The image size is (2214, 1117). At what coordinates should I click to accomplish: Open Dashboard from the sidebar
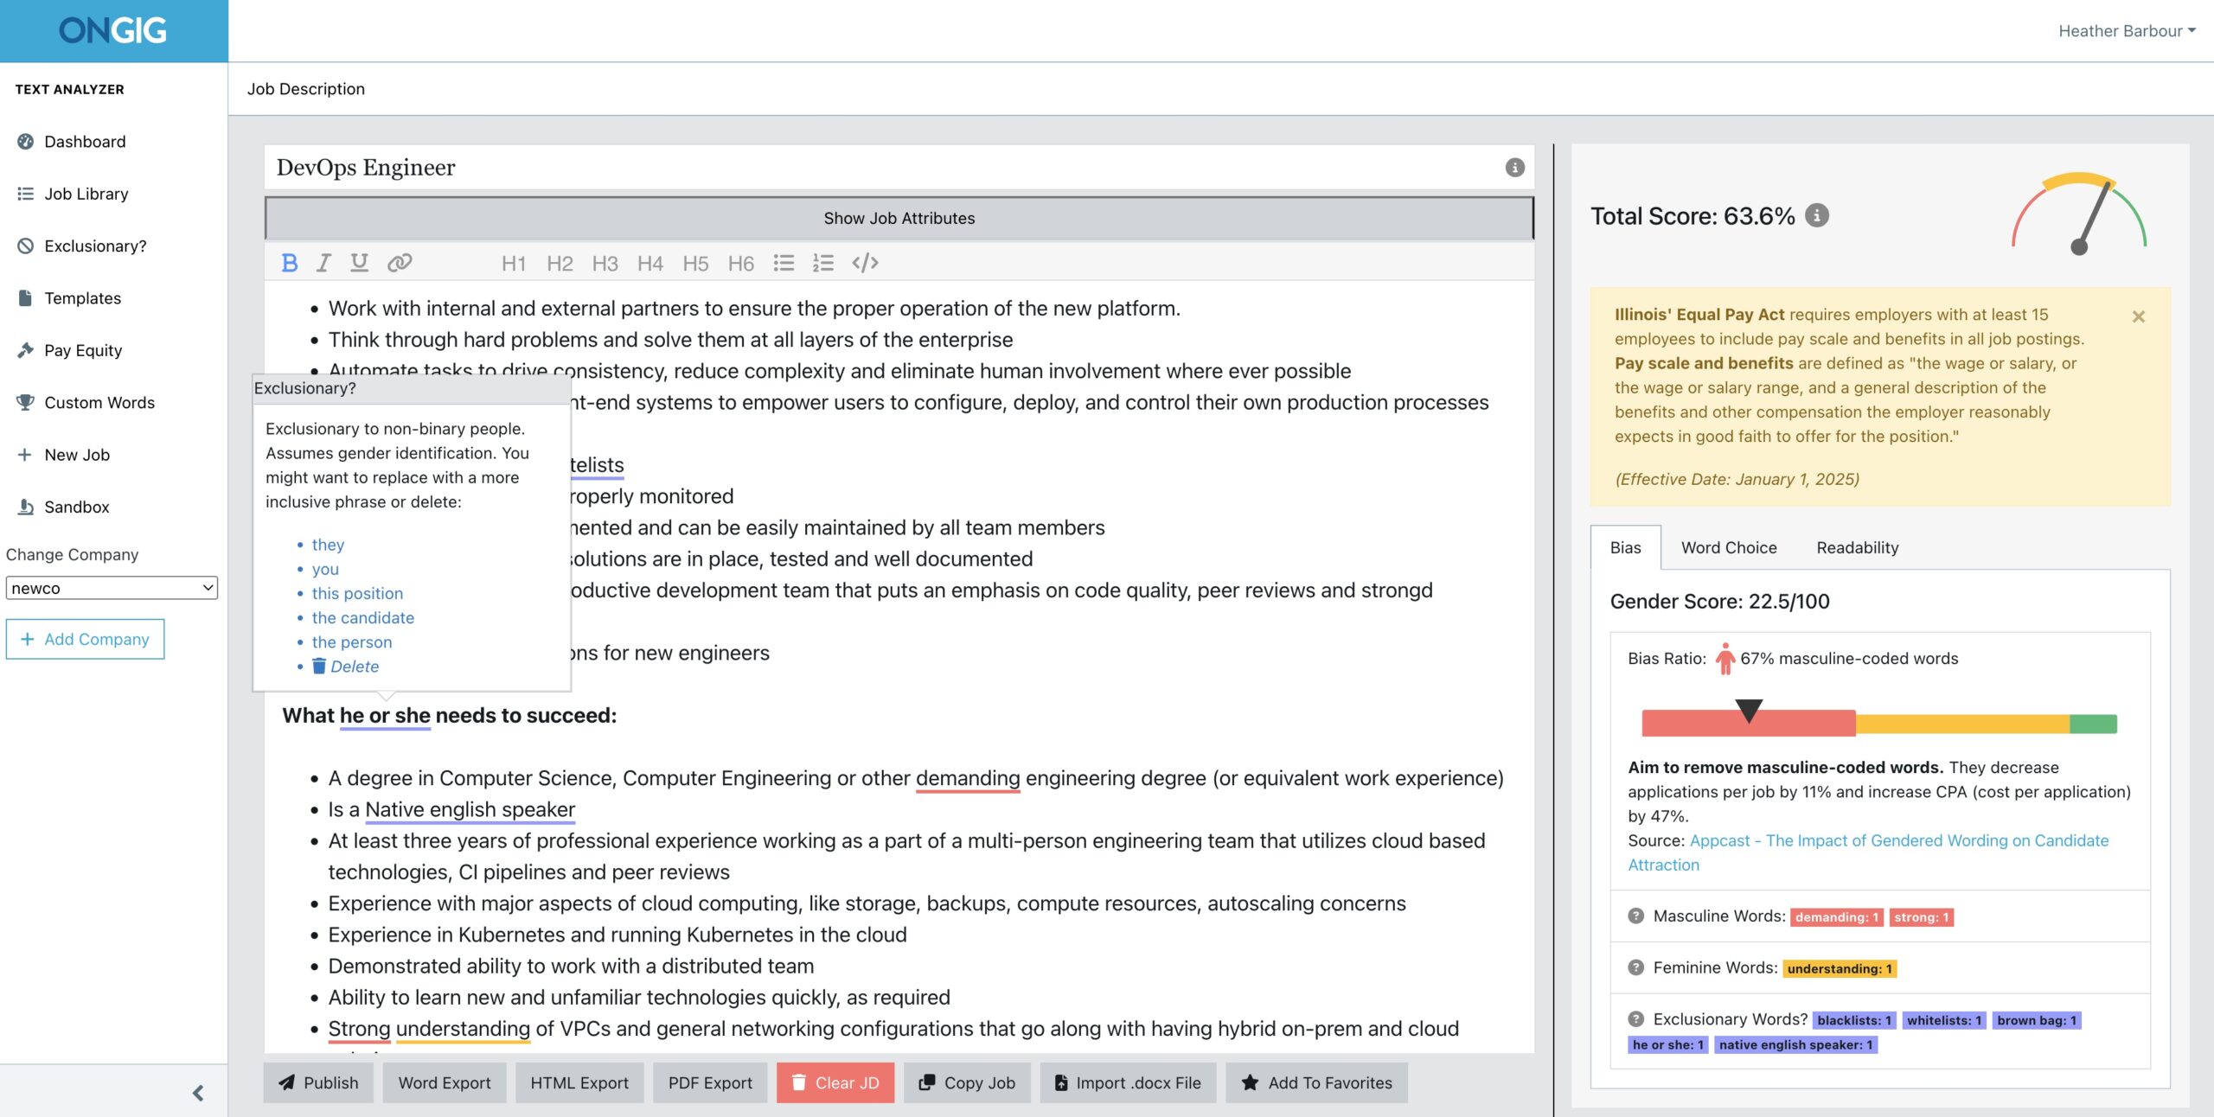[85, 142]
